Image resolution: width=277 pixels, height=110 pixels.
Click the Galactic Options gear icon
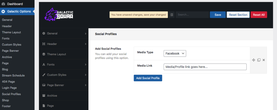3,11
